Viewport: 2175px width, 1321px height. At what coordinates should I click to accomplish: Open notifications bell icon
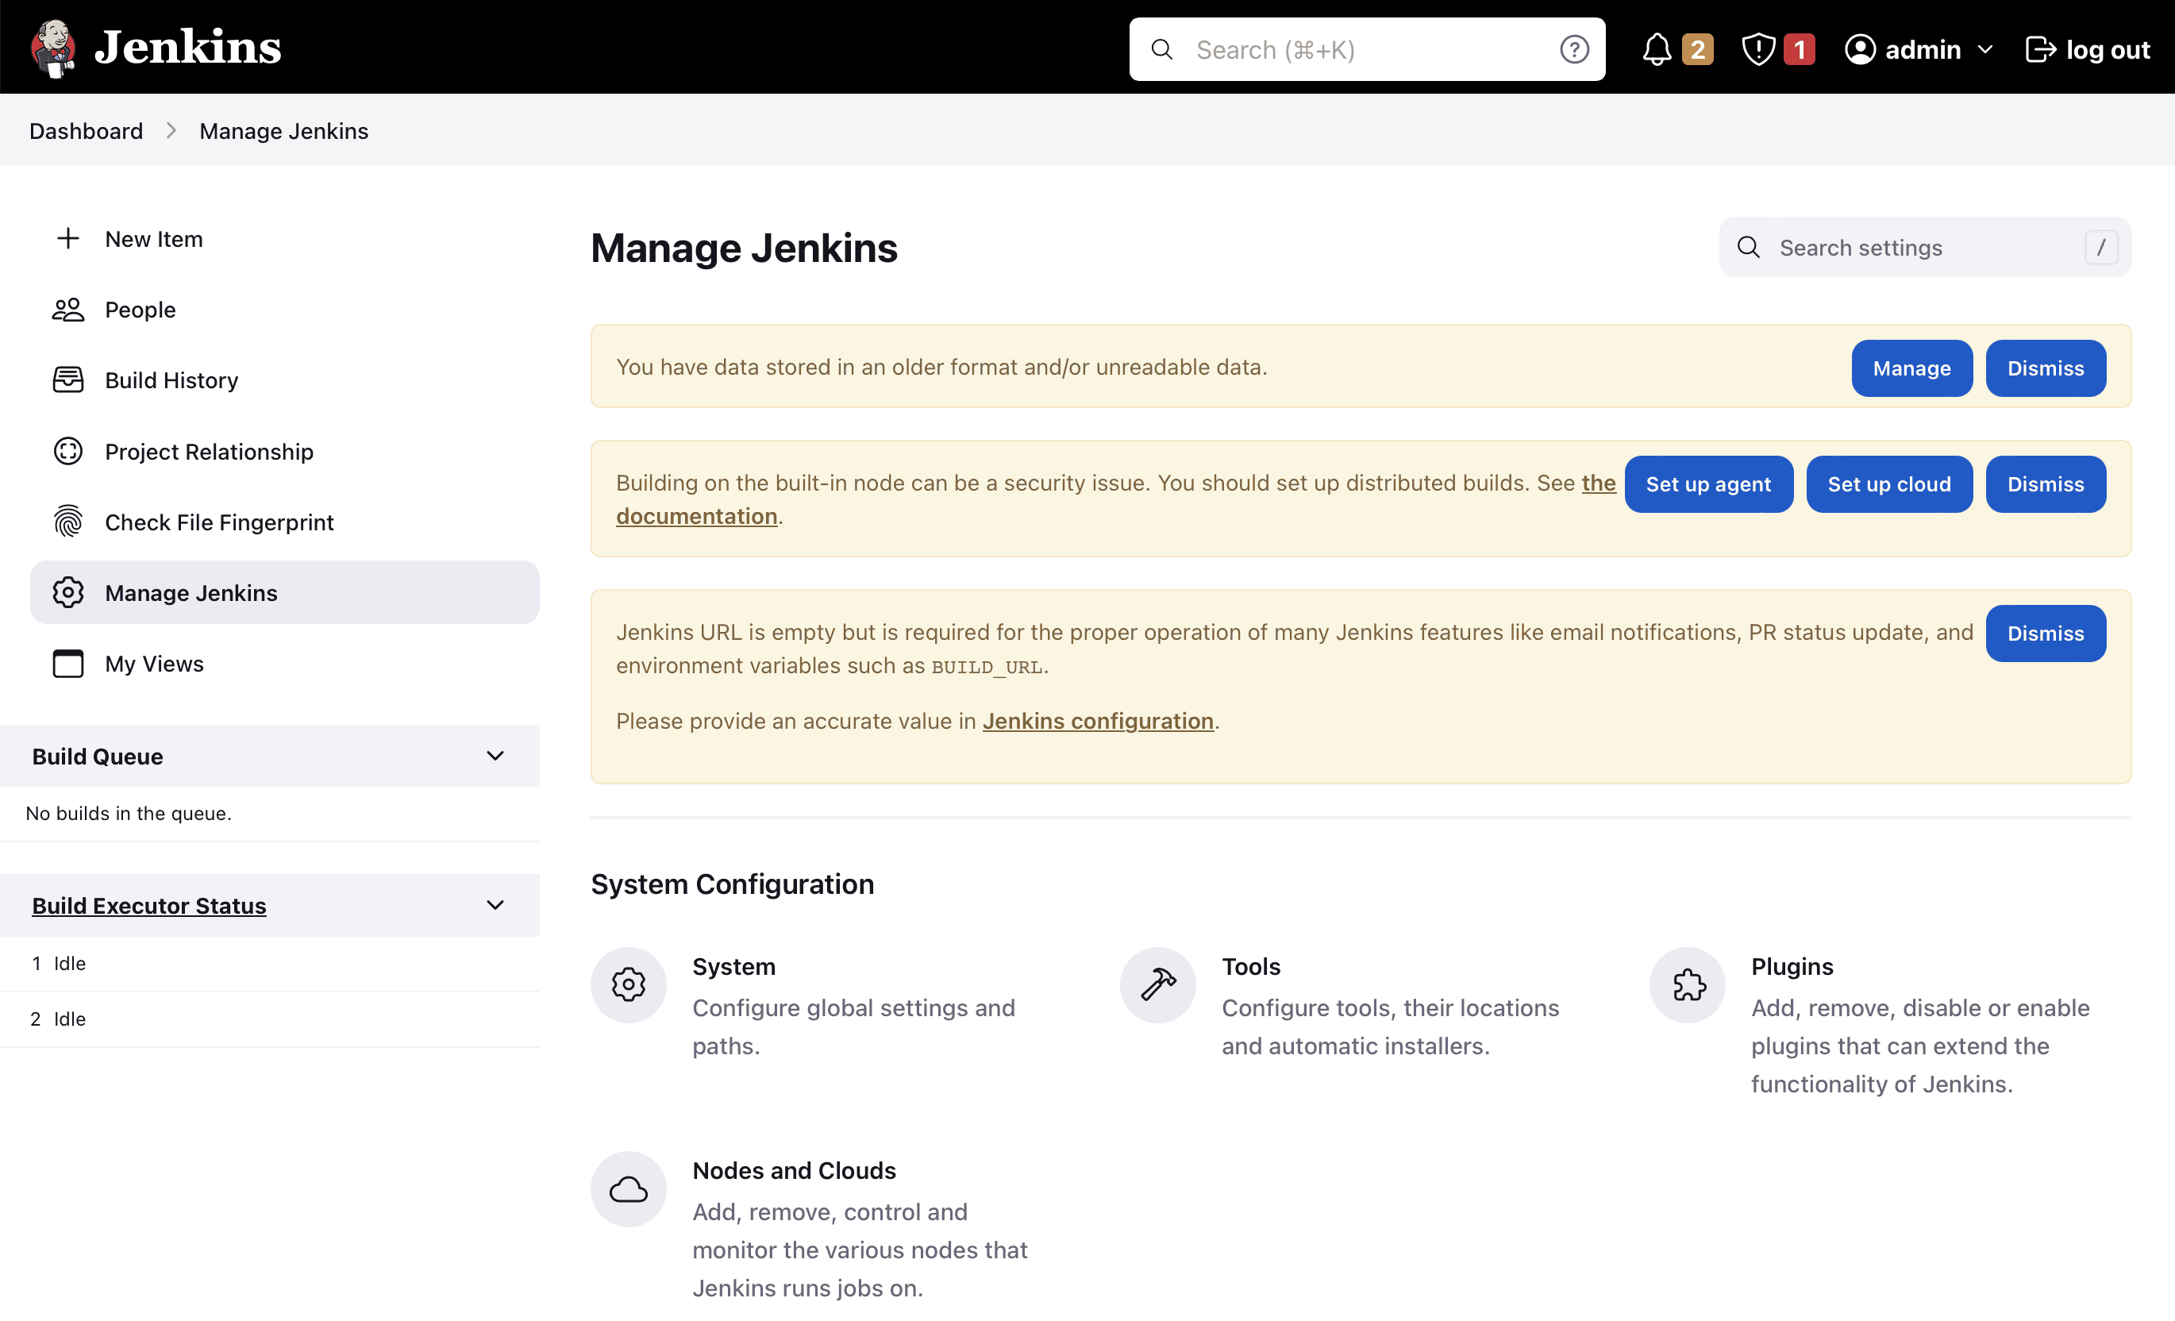pos(1656,49)
